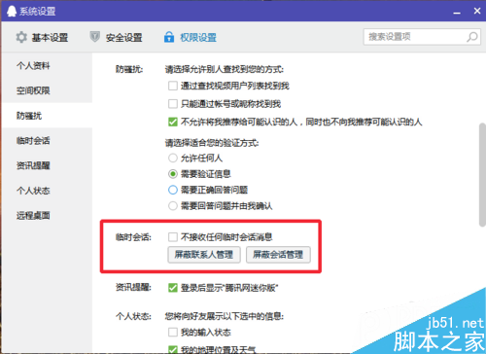The height and width of the screenshot is (354, 486).
Task: Tick 我的输入状态 checkbox
Action: pyautogui.click(x=173, y=333)
